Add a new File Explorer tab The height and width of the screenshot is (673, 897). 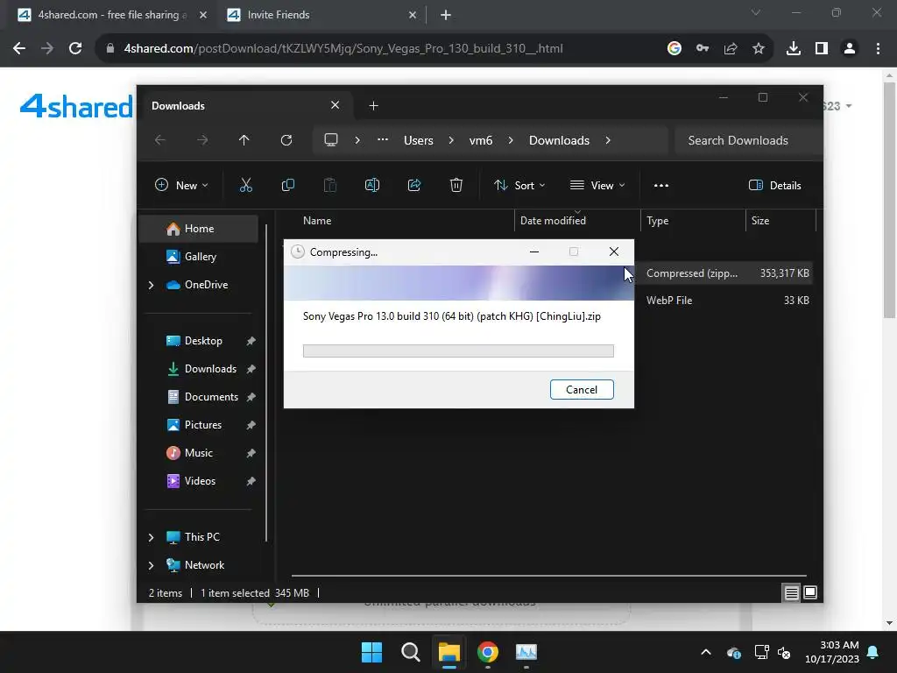point(373,106)
